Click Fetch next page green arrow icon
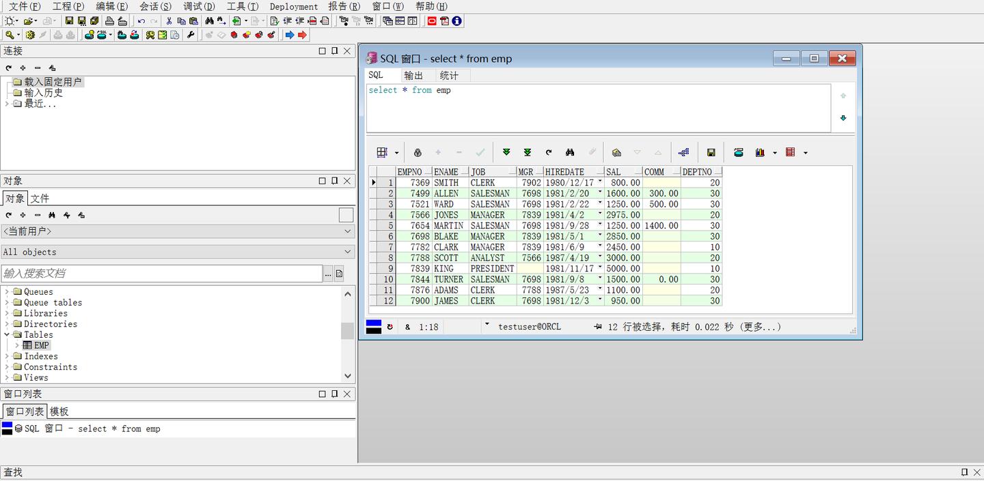 [506, 153]
